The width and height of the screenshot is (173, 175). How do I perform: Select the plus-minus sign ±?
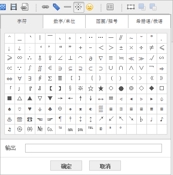tap(121, 48)
